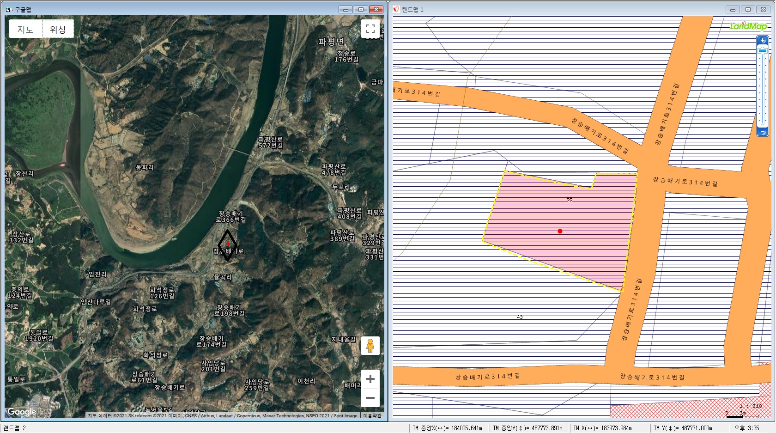Viewport: 776px width, 433px height.
Task: Click the 구글맵 window title icon
Action: [8, 9]
